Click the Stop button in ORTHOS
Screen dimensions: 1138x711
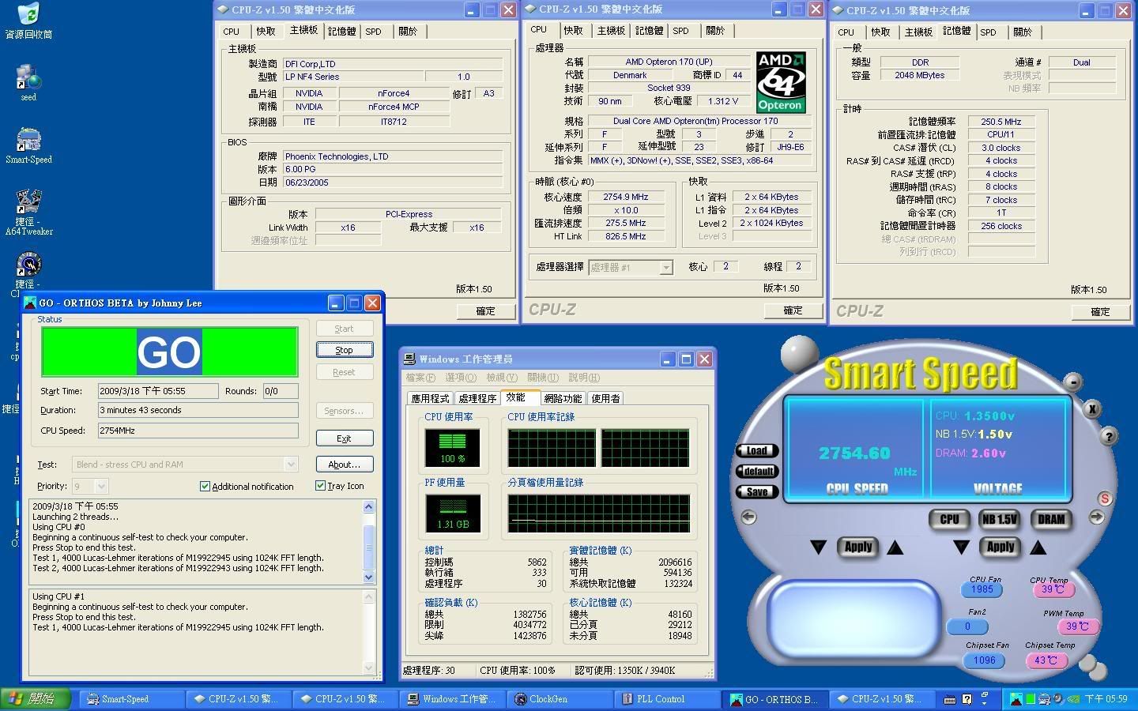coord(344,350)
